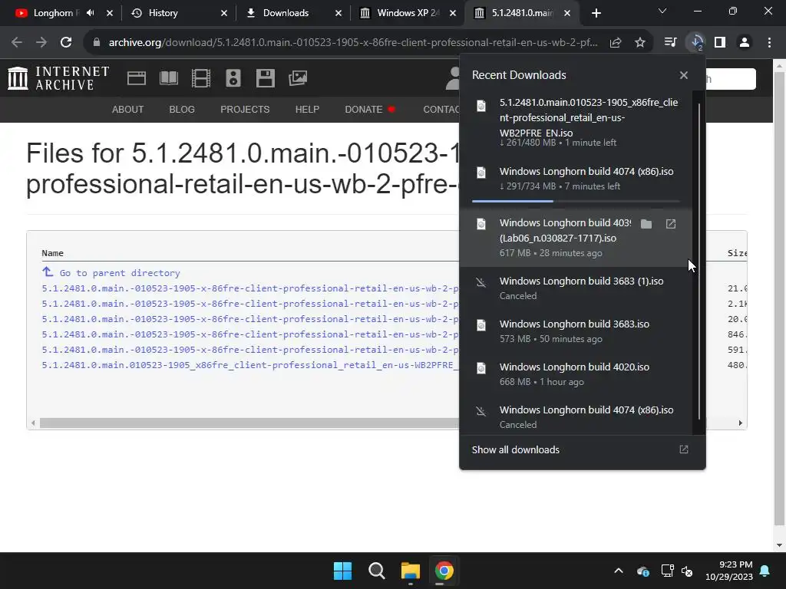Click the right arrow of file listing scrollbar
The height and width of the screenshot is (589, 786).
tap(741, 423)
